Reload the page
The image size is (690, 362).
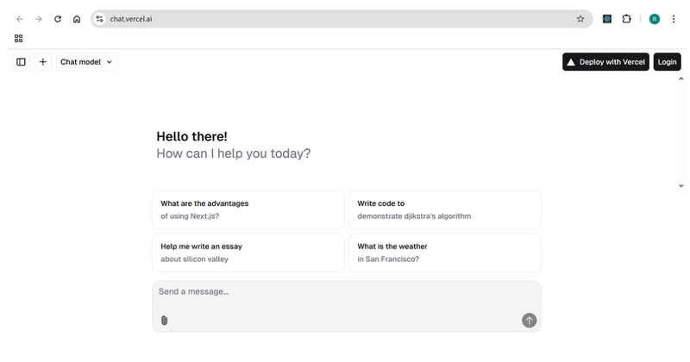click(58, 19)
